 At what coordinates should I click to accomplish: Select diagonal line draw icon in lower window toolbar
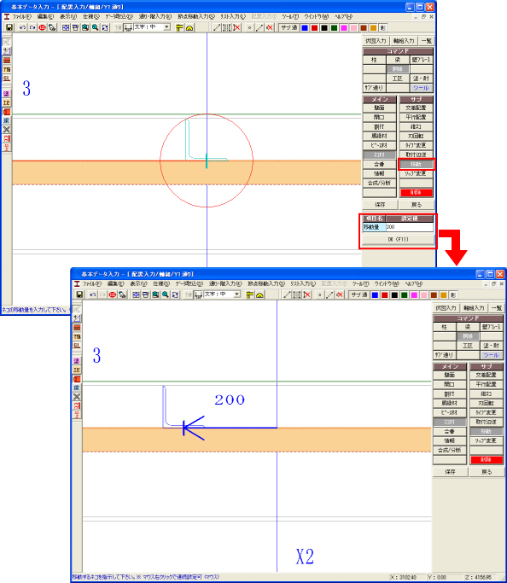(287, 294)
